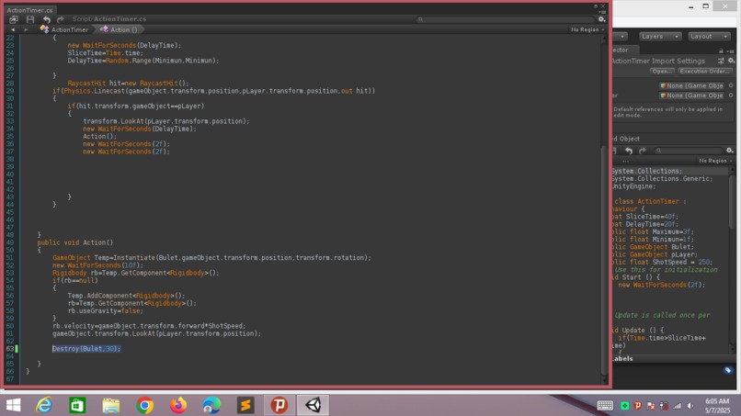This screenshot has width=741, height=416.
Task: Open the Imported Object preview gear settings
Action: [730, 151]
